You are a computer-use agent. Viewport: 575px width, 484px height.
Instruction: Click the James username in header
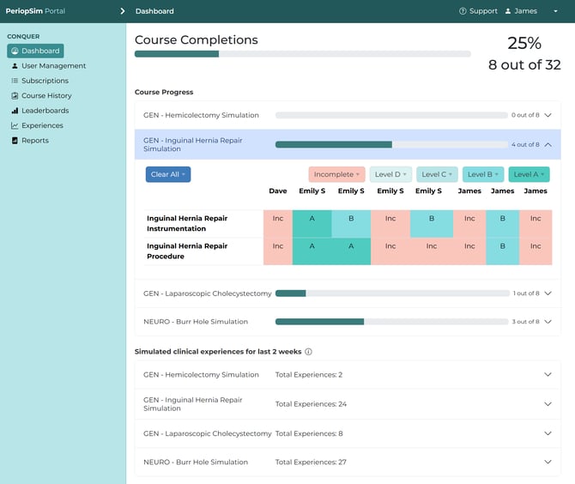tap(525, 11)
